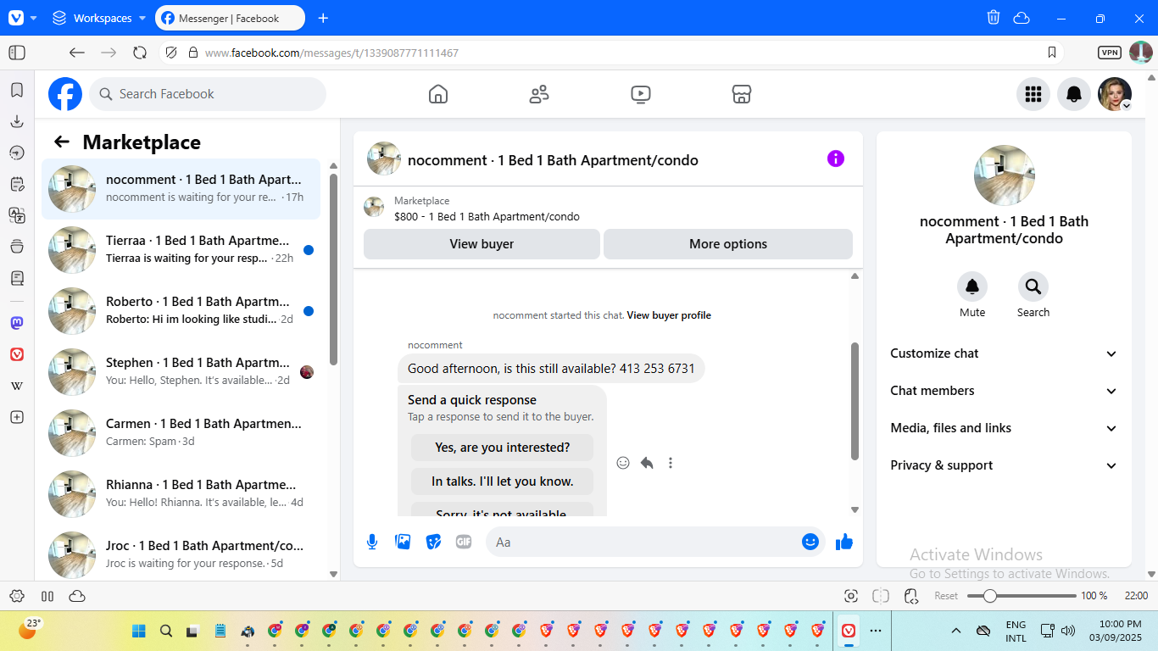Image resolution: width=1158 pixels, height=651 pixels.
Task: Open Vivaldi settings gear in status bar
Action: 17,596
